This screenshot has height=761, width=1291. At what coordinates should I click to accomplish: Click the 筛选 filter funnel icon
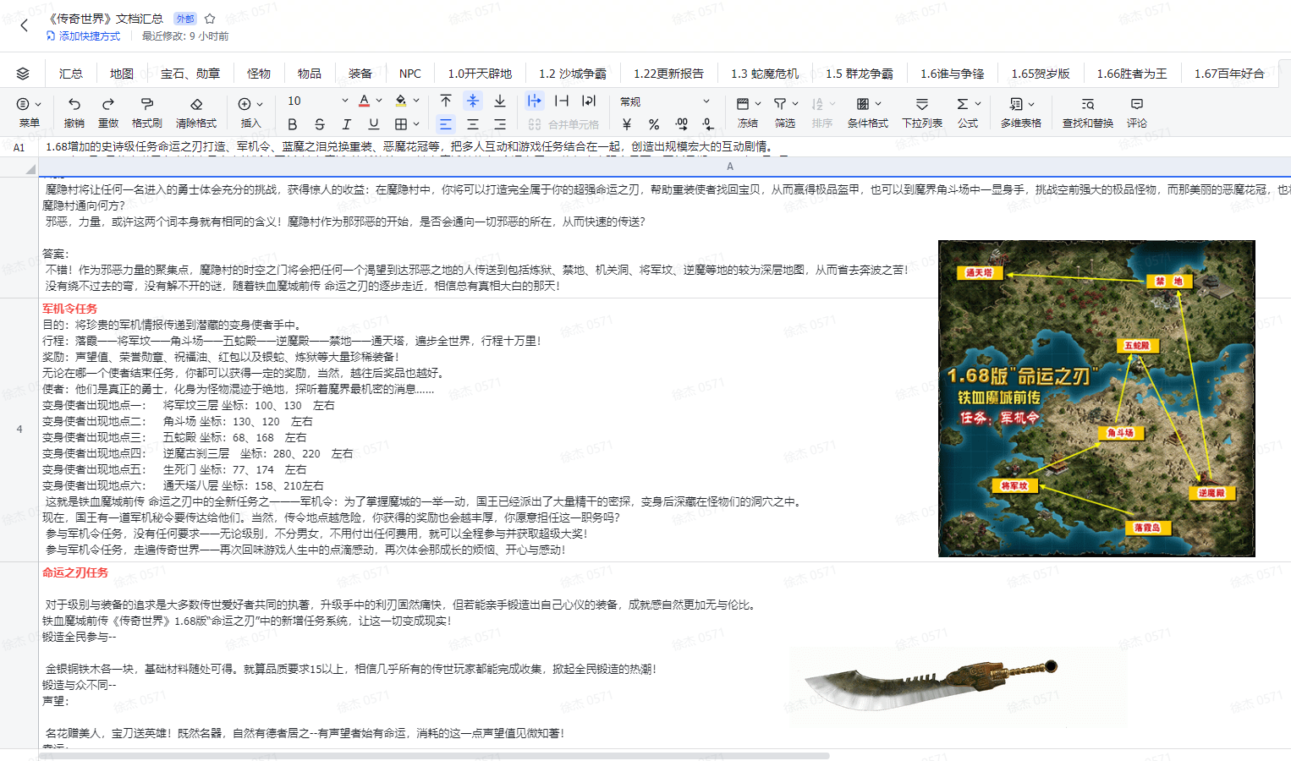pyautogui.click(x=780, y=103)
